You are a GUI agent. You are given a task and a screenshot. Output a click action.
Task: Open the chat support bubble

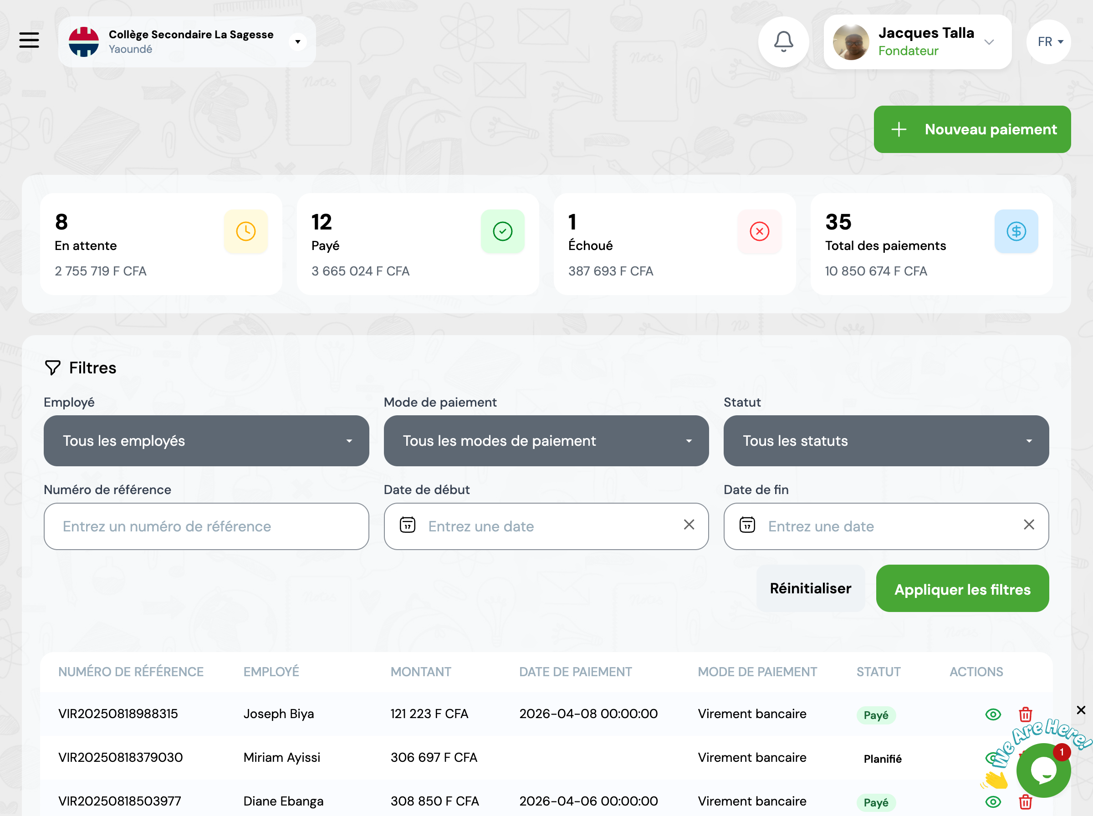[1043, 770]
